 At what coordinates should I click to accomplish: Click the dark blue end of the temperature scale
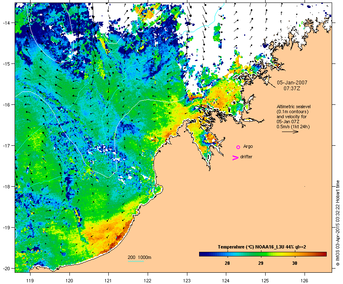click(x=201, y=254)
